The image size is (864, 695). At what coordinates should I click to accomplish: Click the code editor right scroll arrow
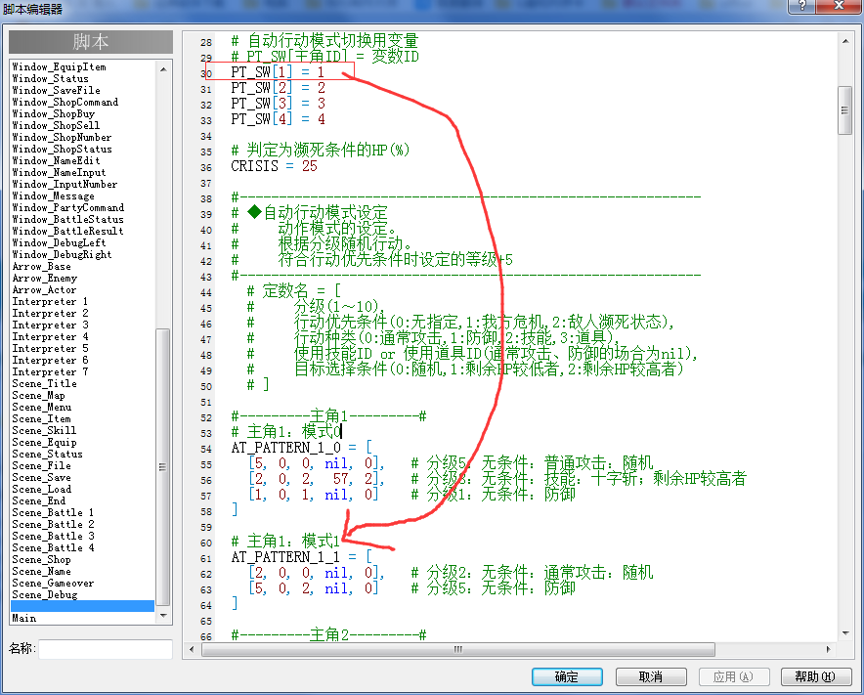coord(828,649)
